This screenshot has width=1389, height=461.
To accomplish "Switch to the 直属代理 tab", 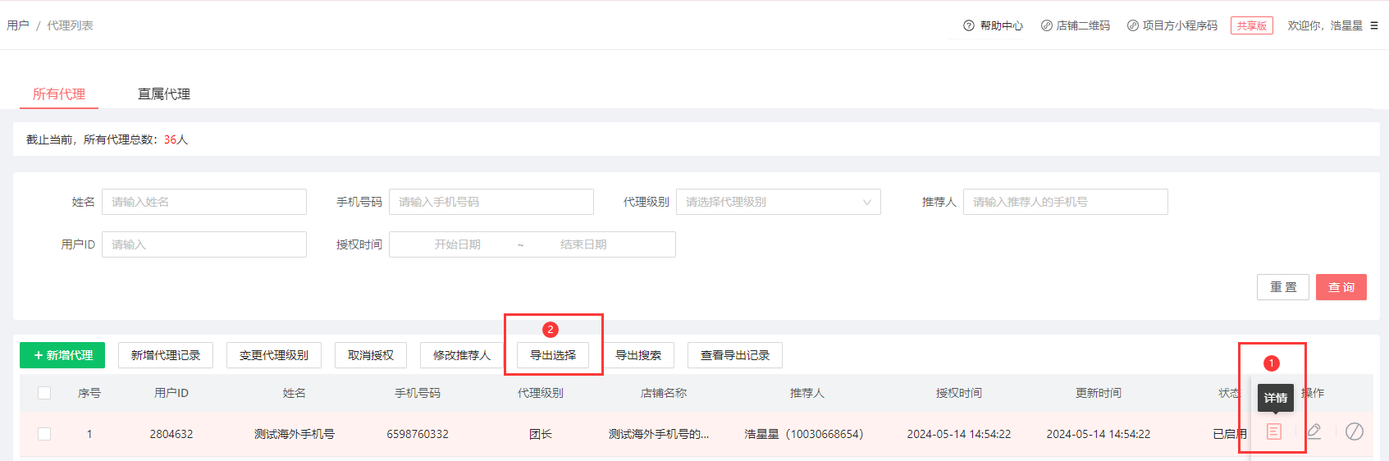I will 164,94.
